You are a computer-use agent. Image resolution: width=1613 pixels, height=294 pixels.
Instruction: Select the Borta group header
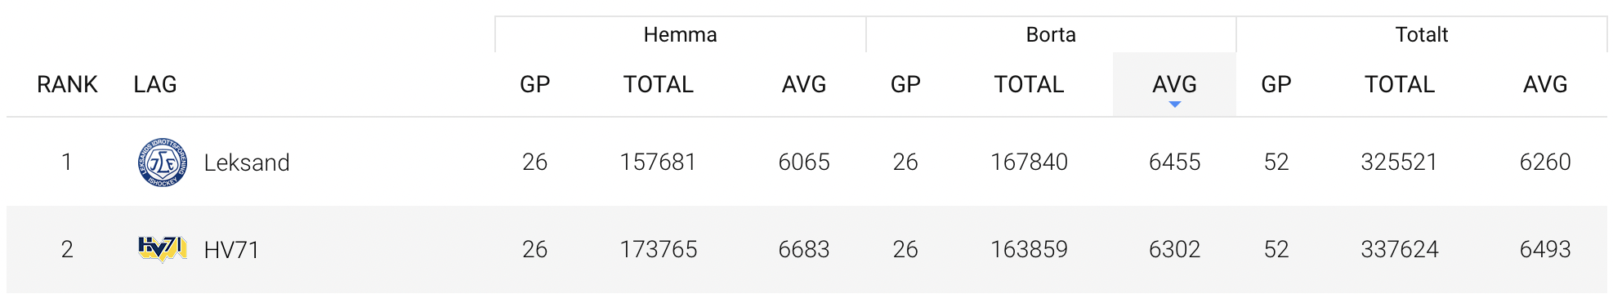click(x=1051, y=34)
